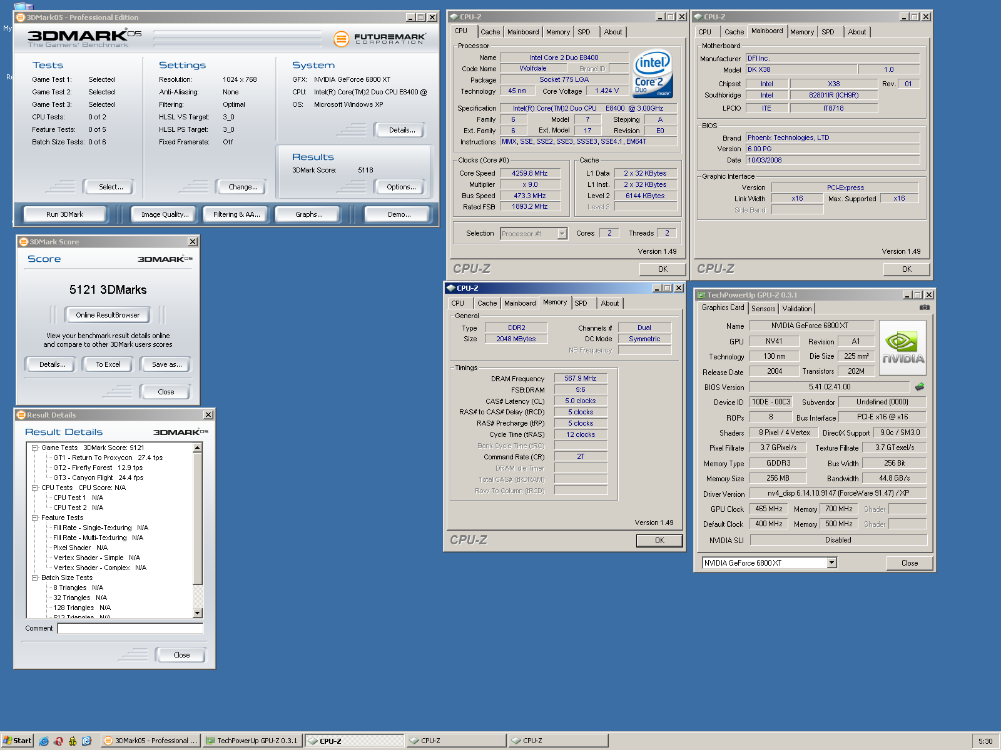Collapse the Batch Size Tests tree node
1001x750 pixels.
point(35,577)
